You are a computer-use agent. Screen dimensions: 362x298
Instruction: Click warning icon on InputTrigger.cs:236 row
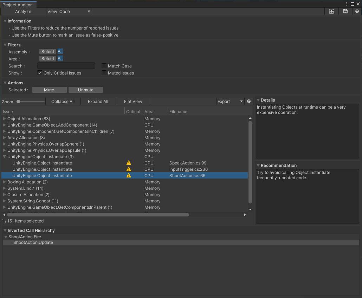tap(129, 169)
